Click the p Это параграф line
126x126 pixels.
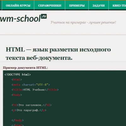[x=29, y=110]
